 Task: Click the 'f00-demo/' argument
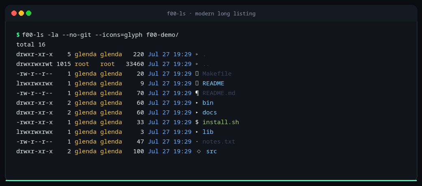click(x=162, y=35)
